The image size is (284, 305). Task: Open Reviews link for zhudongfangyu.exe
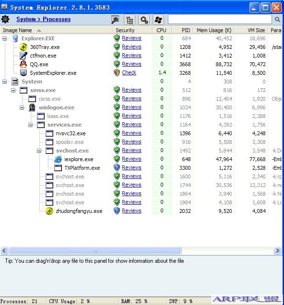pos(132,211)
